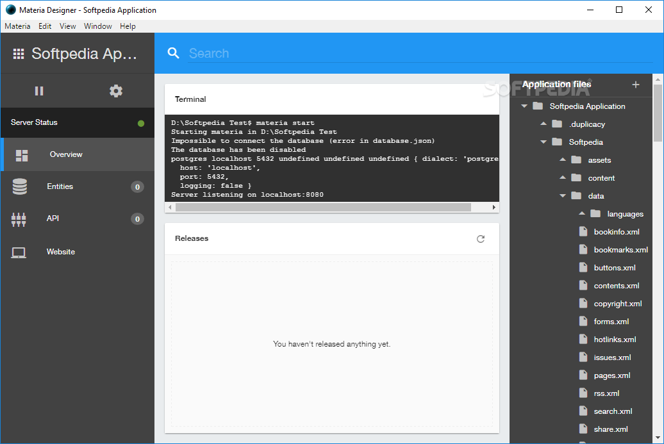
Task: Open the Website section
Action: 78,252
